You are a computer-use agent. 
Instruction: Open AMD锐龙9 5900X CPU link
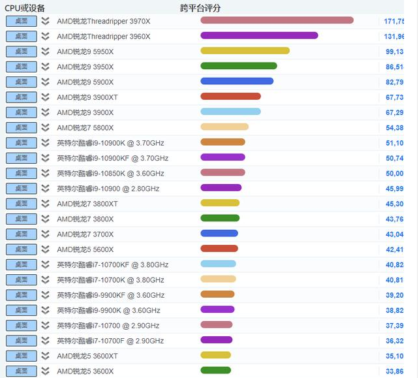pos(85,82)
